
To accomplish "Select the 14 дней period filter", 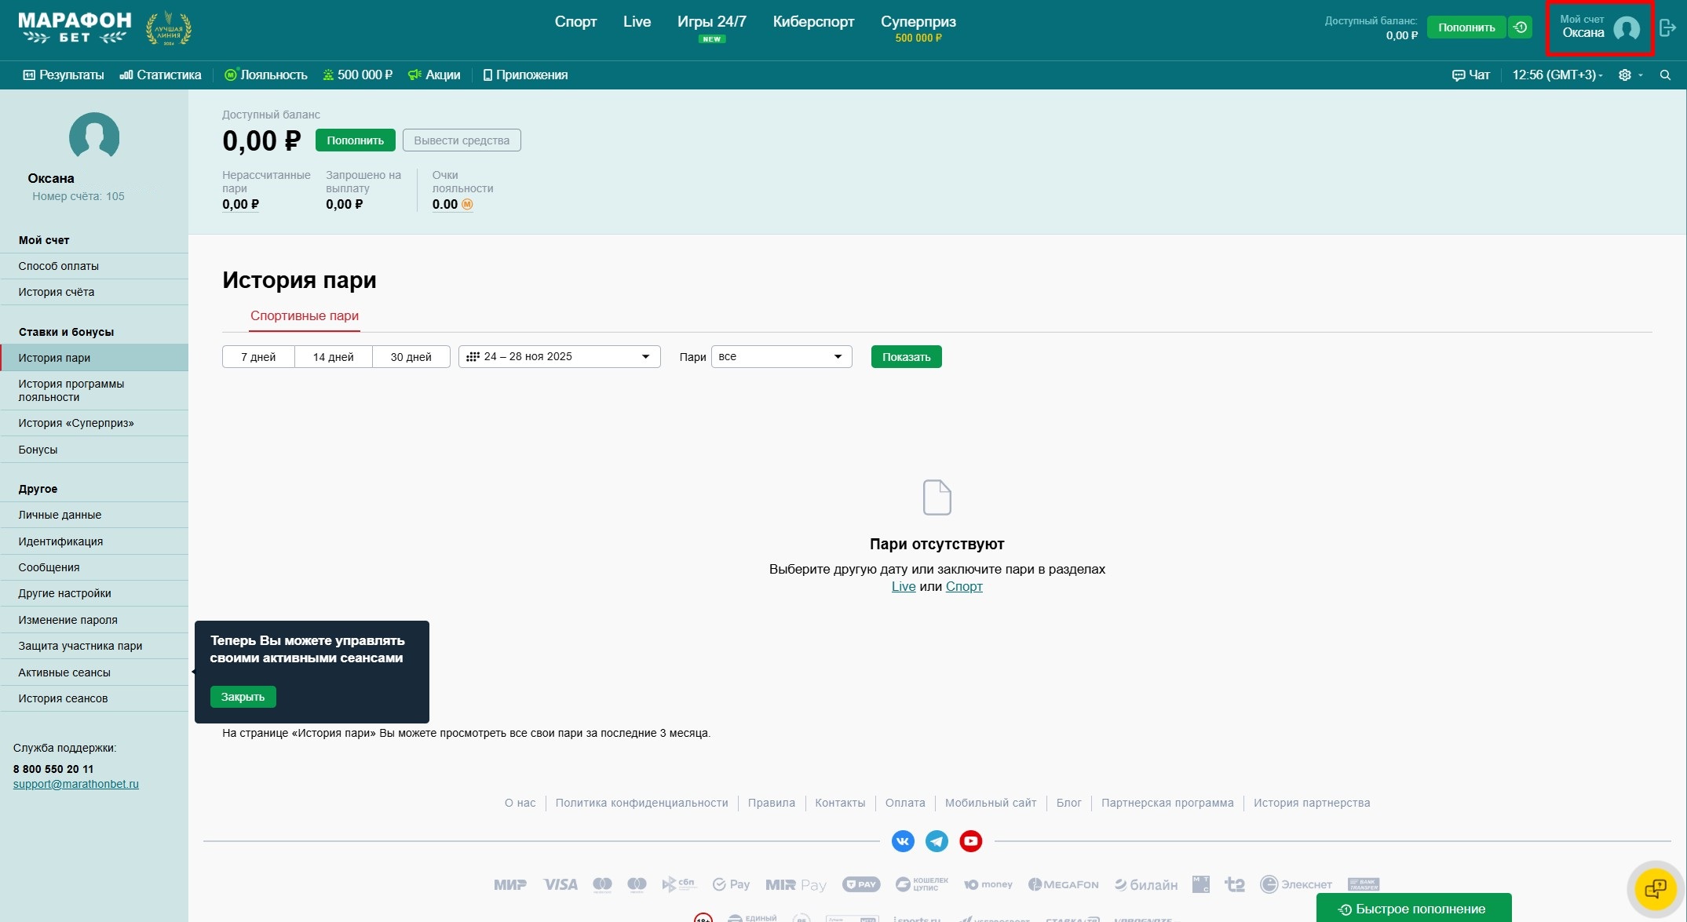I will 333,357.
